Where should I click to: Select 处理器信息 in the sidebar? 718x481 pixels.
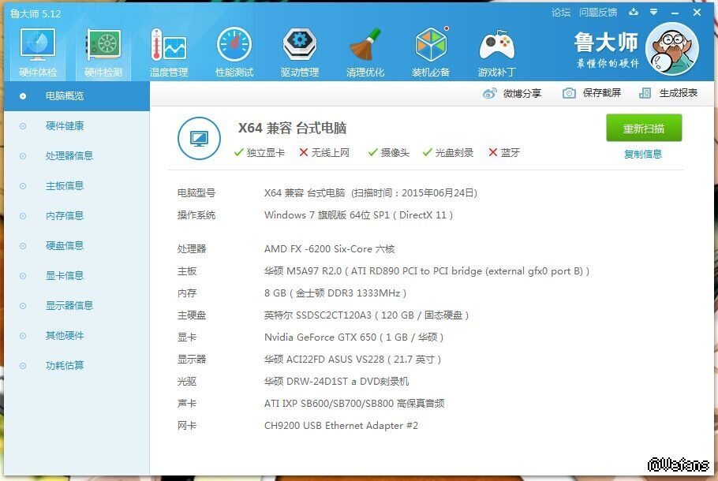point(69,156)
